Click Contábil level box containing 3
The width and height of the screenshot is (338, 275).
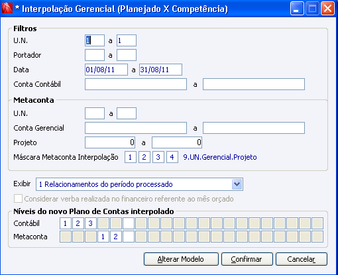(91, 223)
